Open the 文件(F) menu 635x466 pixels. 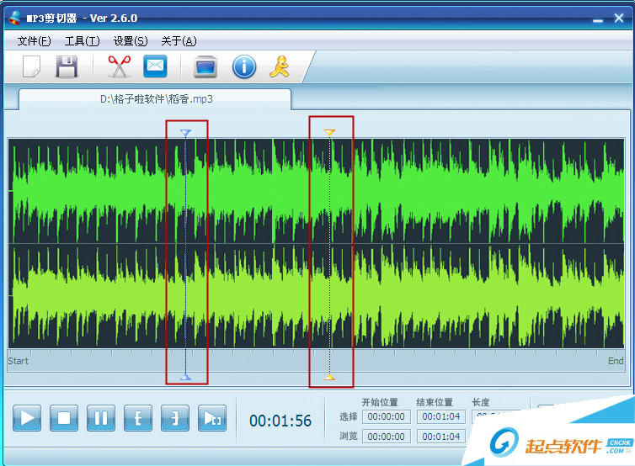click(x=34, y=41)
